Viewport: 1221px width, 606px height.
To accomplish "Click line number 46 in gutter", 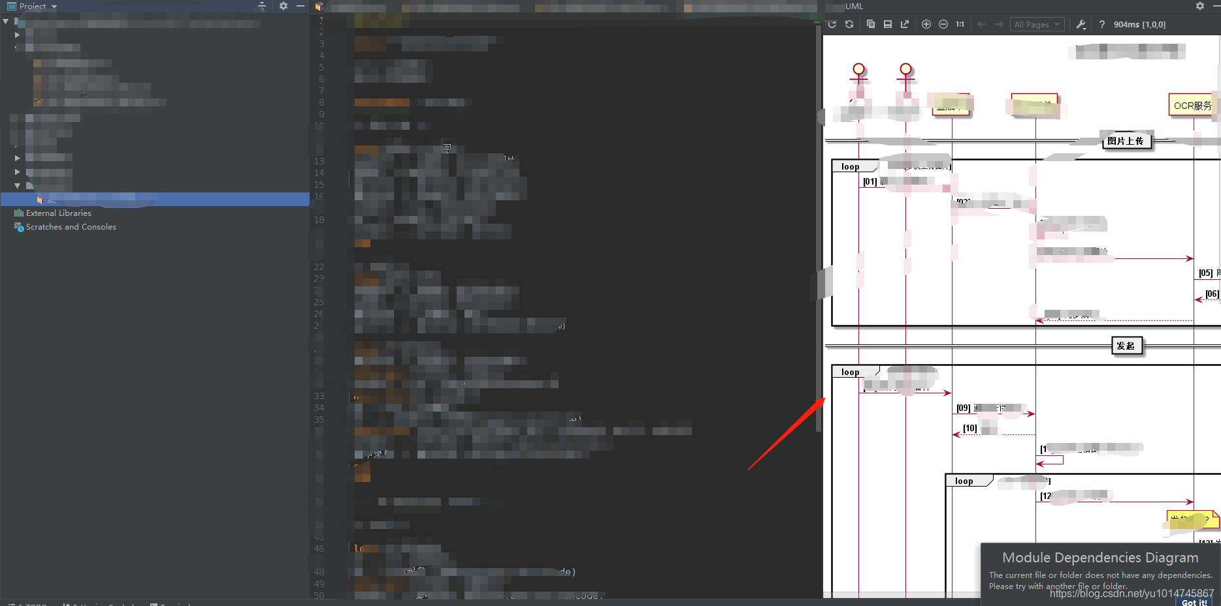I will pyautogui.click(x=319, y=549).
